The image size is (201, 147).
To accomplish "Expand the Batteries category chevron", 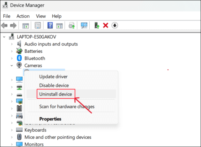I will 12,51.
